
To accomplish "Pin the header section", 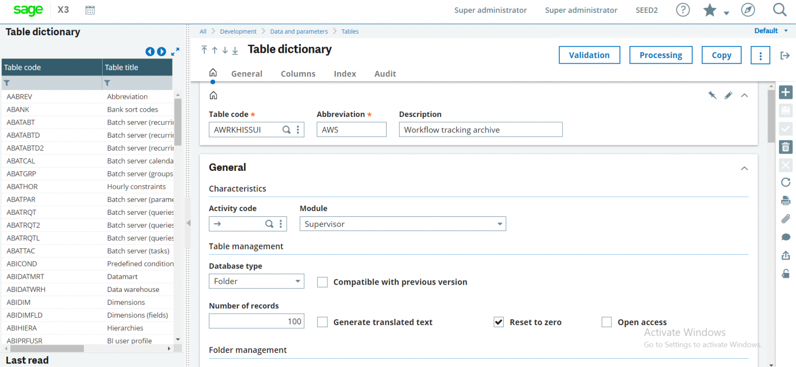I will [713, 95].
